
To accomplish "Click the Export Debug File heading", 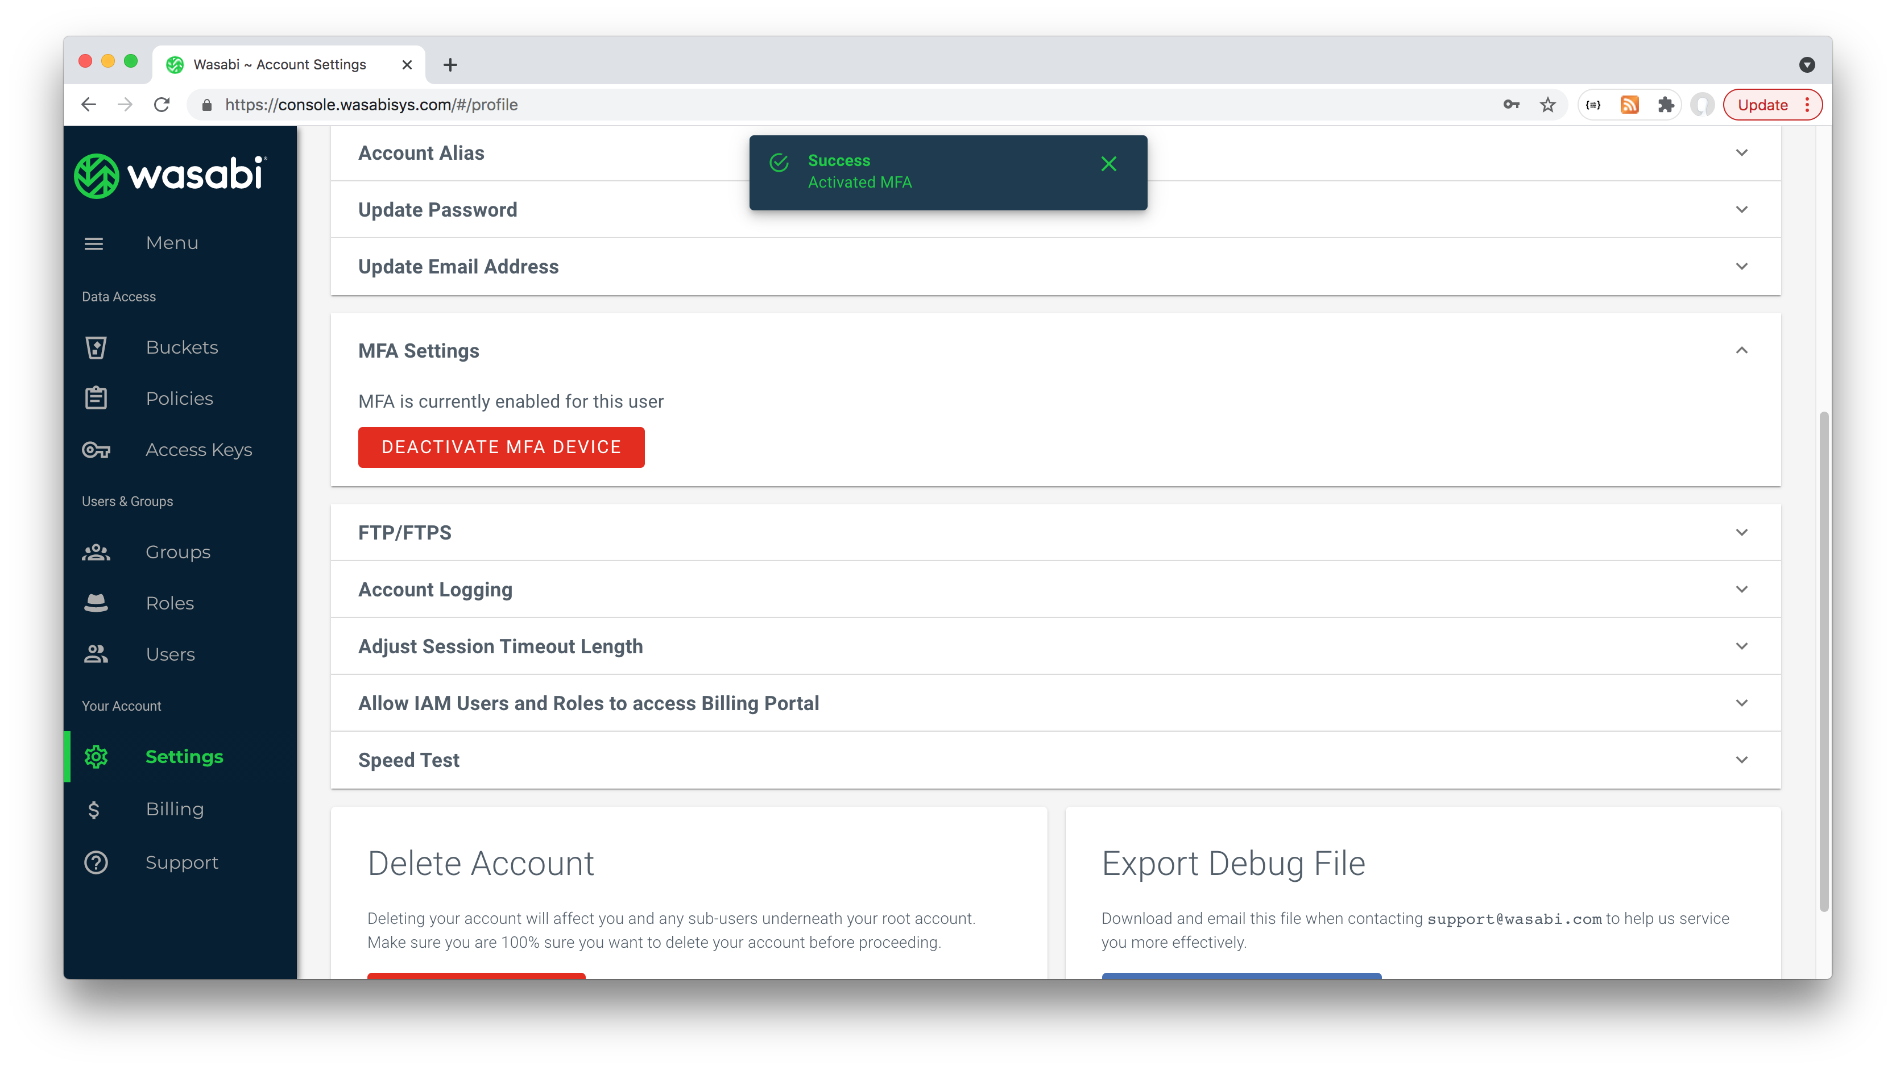I will coord(1233,863).
